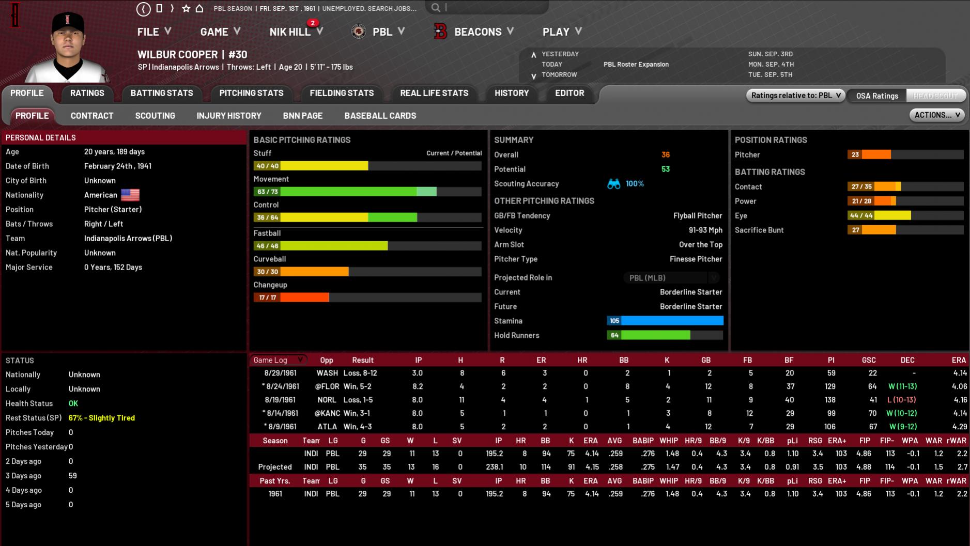Click the star bookmark icon
This screenshot has height=546, width=970.
pyautogui.click(x=186, y=9)
